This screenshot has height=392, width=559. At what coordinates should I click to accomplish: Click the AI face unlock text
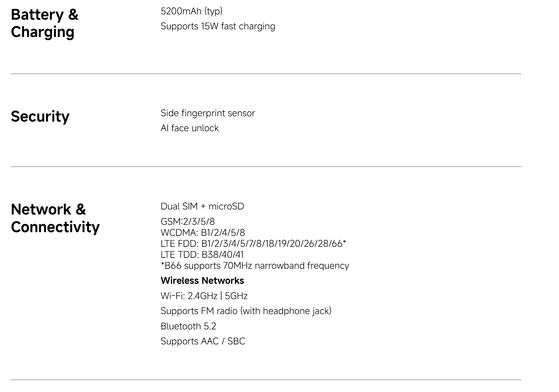190,128
